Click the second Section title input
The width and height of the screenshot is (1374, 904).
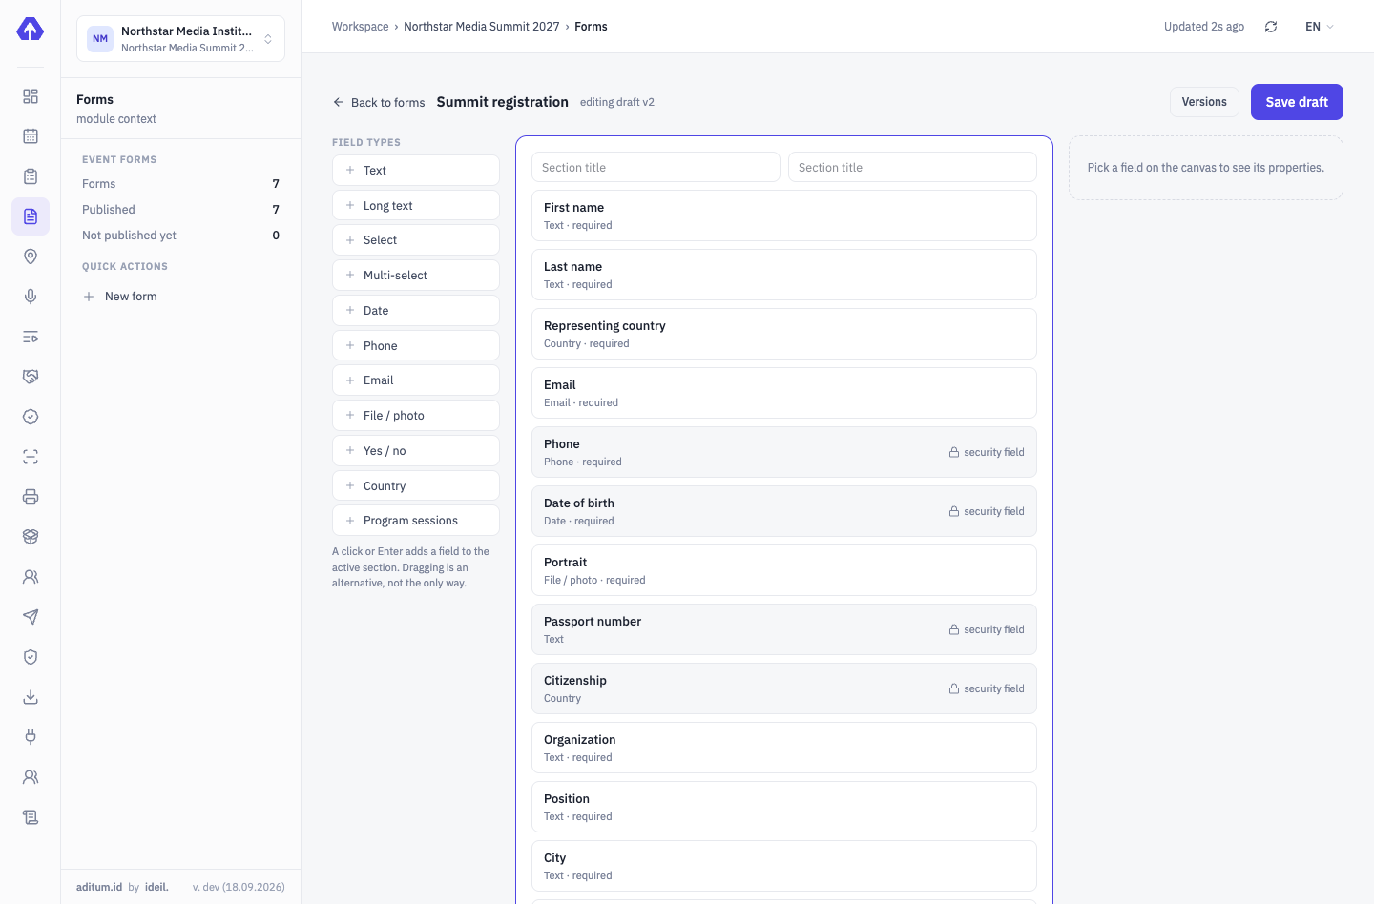(912, 167)
